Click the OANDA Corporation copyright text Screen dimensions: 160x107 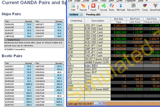(x=15, y=49)
